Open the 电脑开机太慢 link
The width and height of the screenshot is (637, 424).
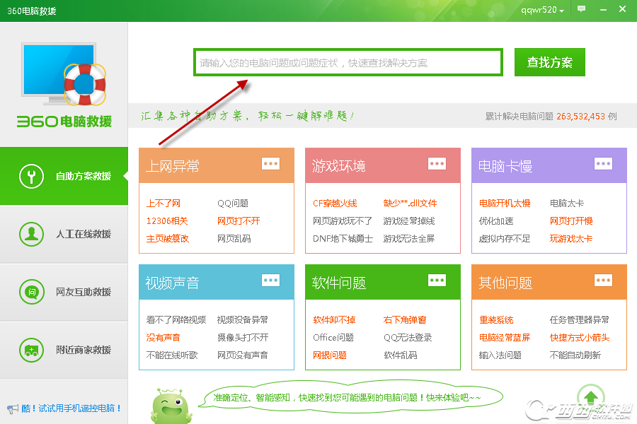coord(505,204)
